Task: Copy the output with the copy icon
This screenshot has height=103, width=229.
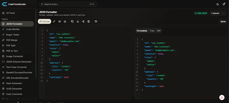Action: coord(72,21)
